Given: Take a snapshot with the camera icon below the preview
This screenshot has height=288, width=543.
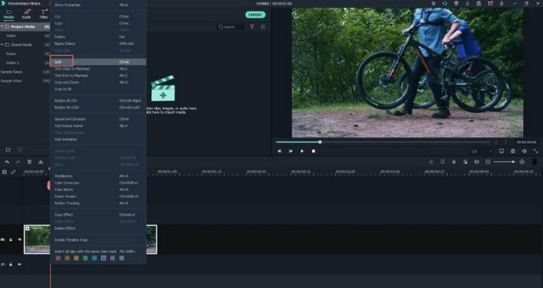Looking at the screenshot, I should [x=513, y=151].
